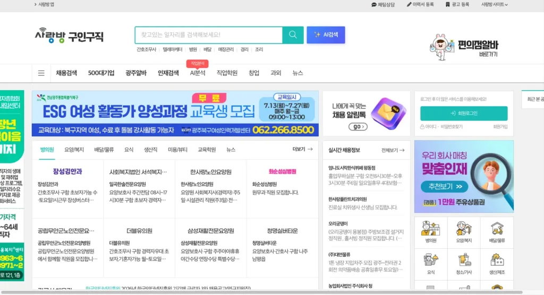
Task: Open the 병의원 category icon
Action: coord(431,232)
